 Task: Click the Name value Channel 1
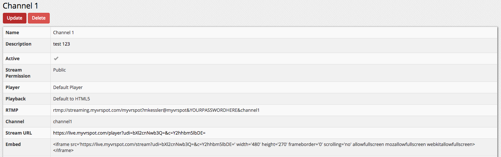tap(64, 32)
